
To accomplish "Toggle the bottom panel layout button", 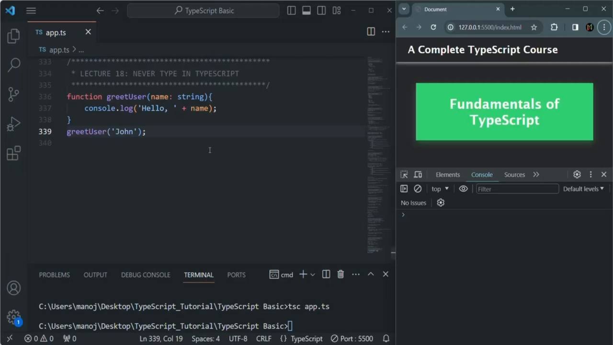I will [306, 11].
